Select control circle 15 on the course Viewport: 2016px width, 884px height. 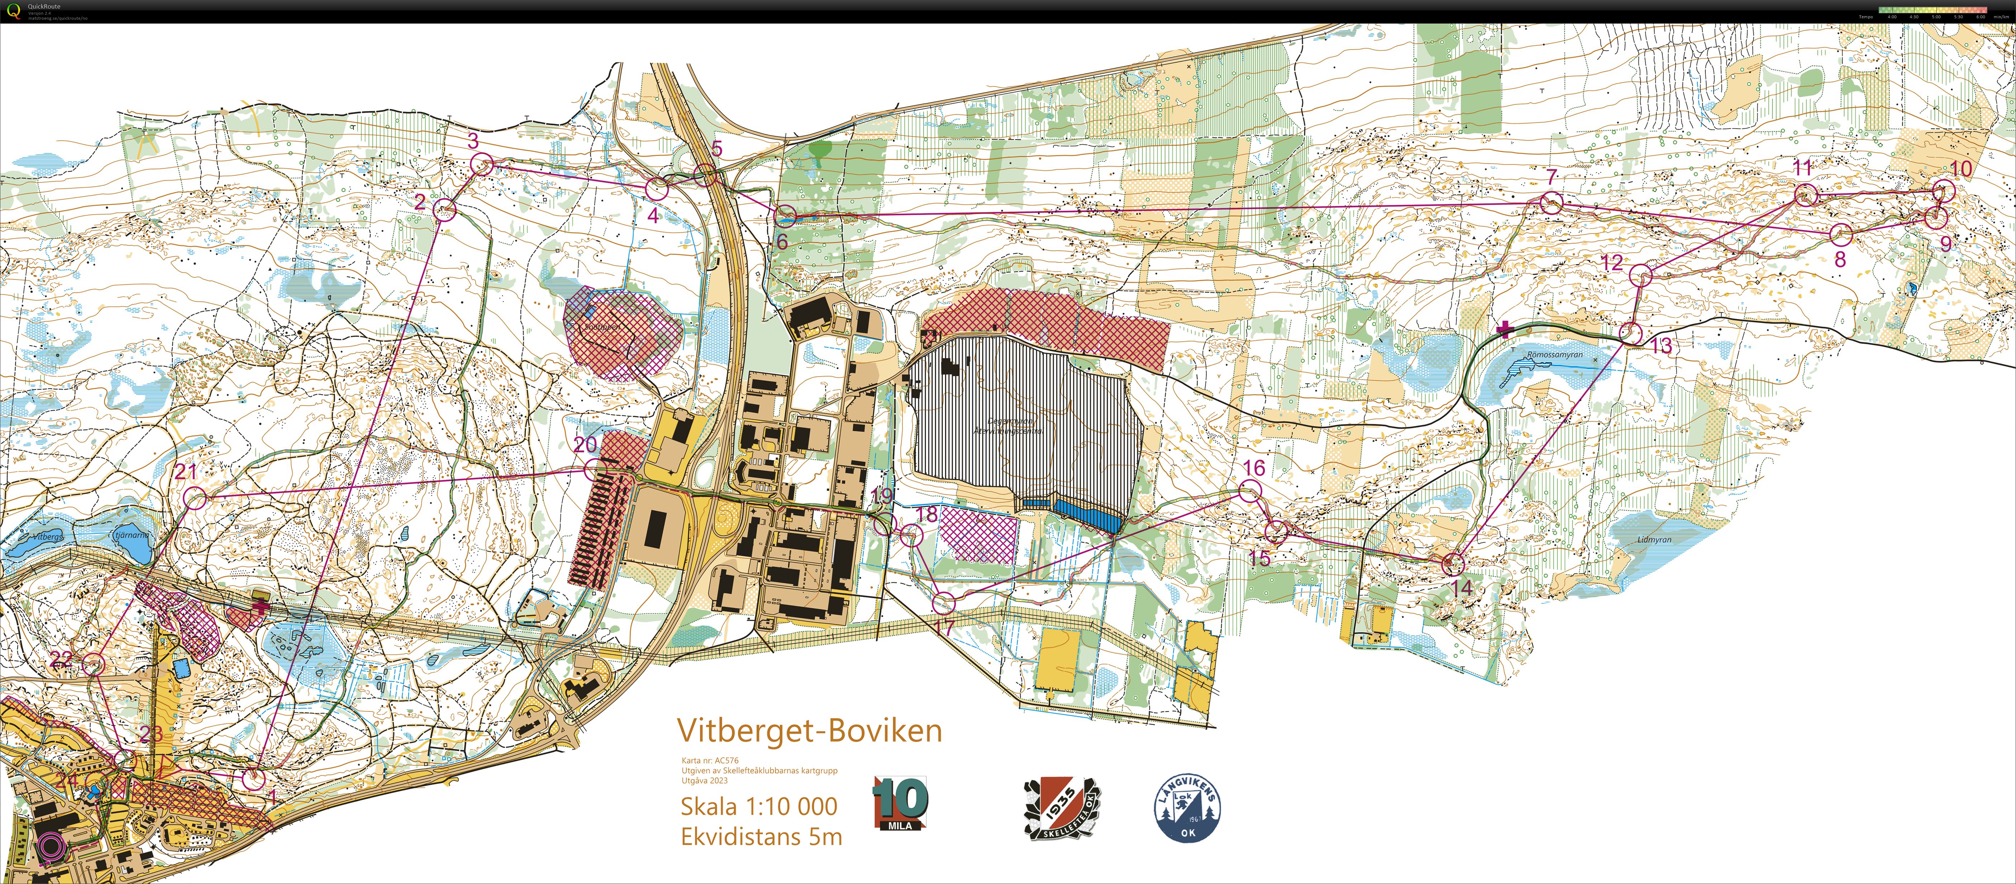click(1276, 533)
